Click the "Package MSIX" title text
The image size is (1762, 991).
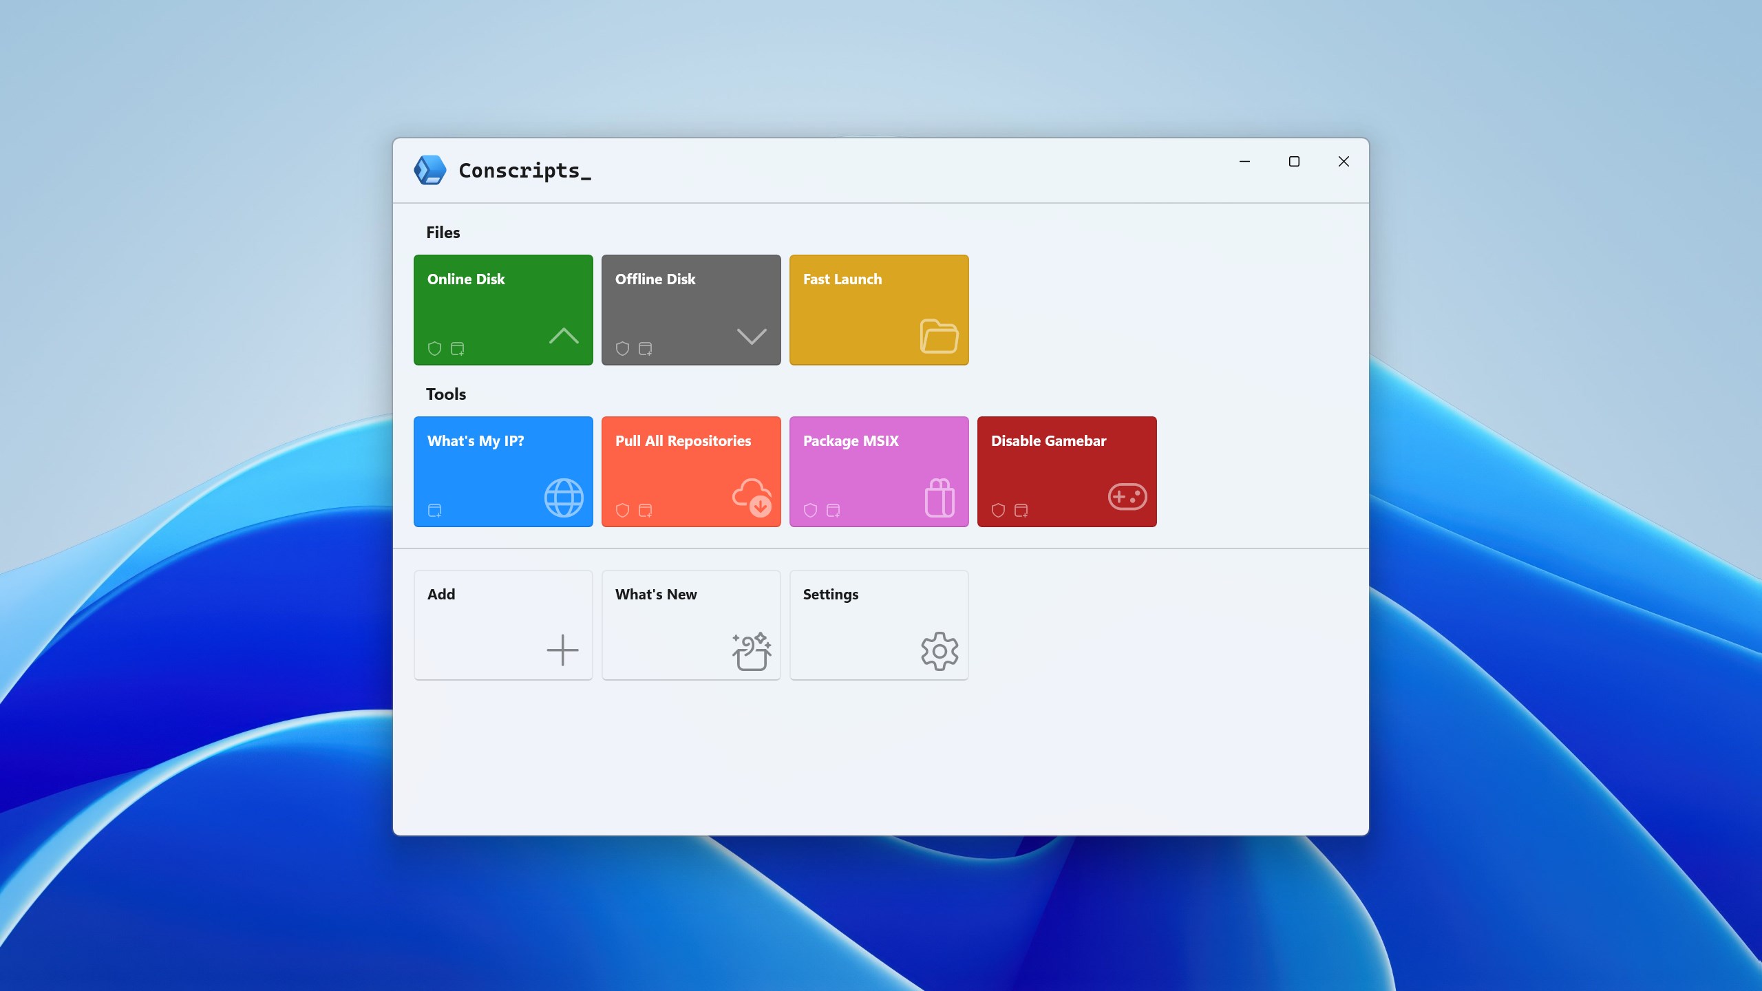(851, 441)
